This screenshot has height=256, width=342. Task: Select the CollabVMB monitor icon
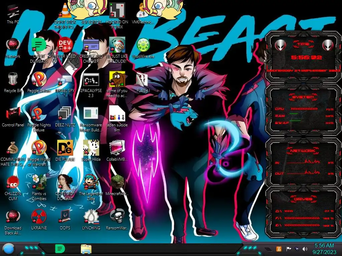117,151
